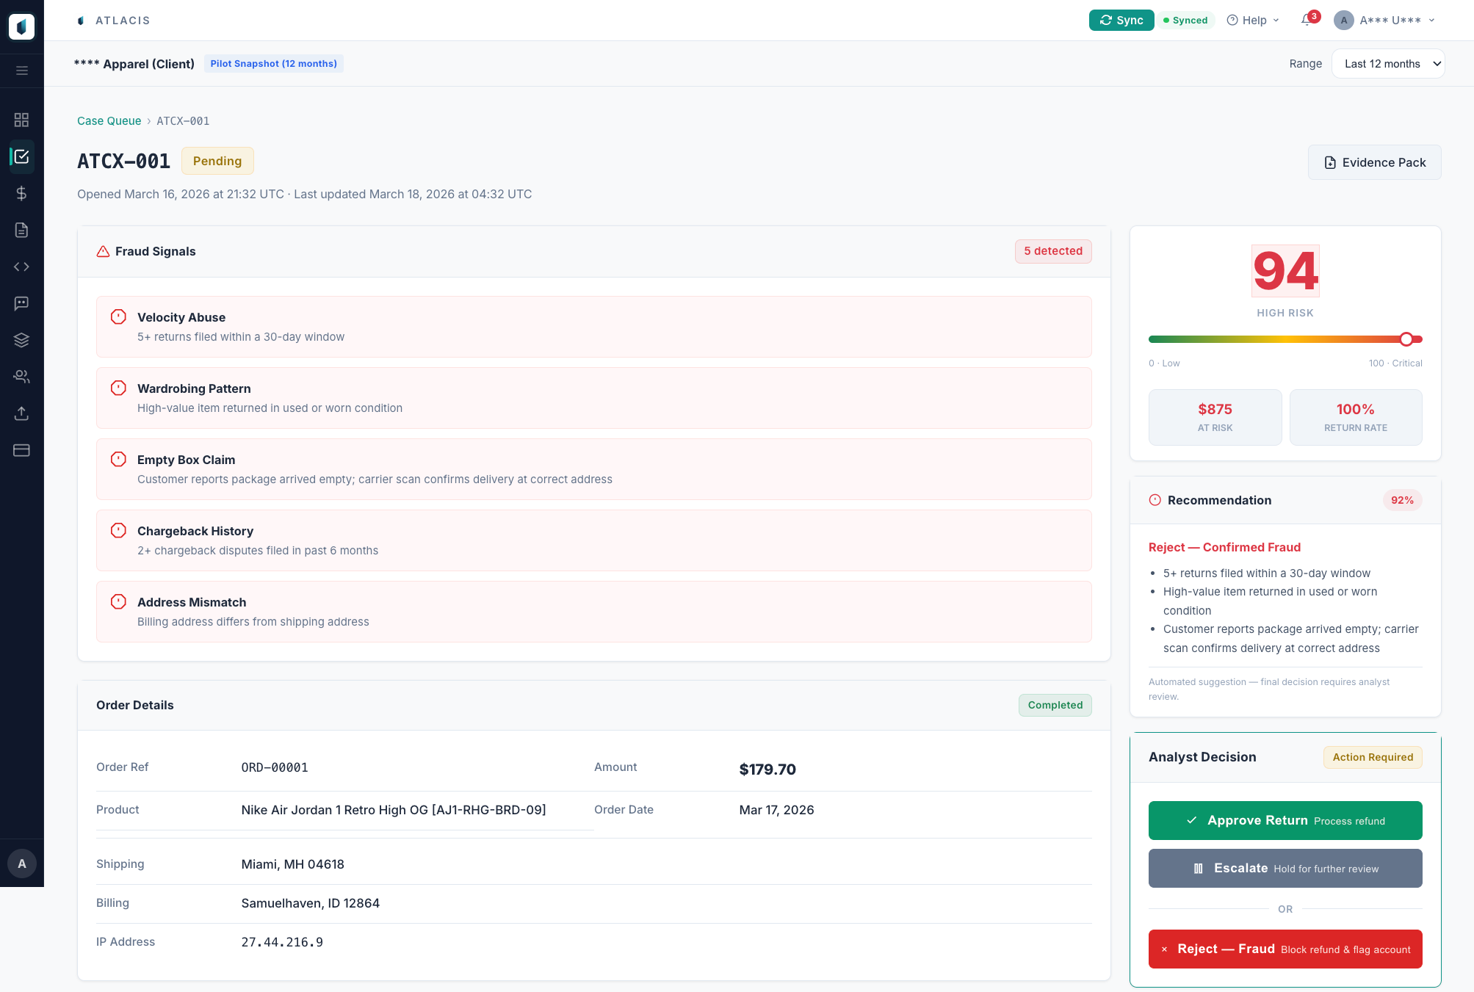Click the IP address 27.44.216.9
1474x992 pixels.
coord(282,942)
